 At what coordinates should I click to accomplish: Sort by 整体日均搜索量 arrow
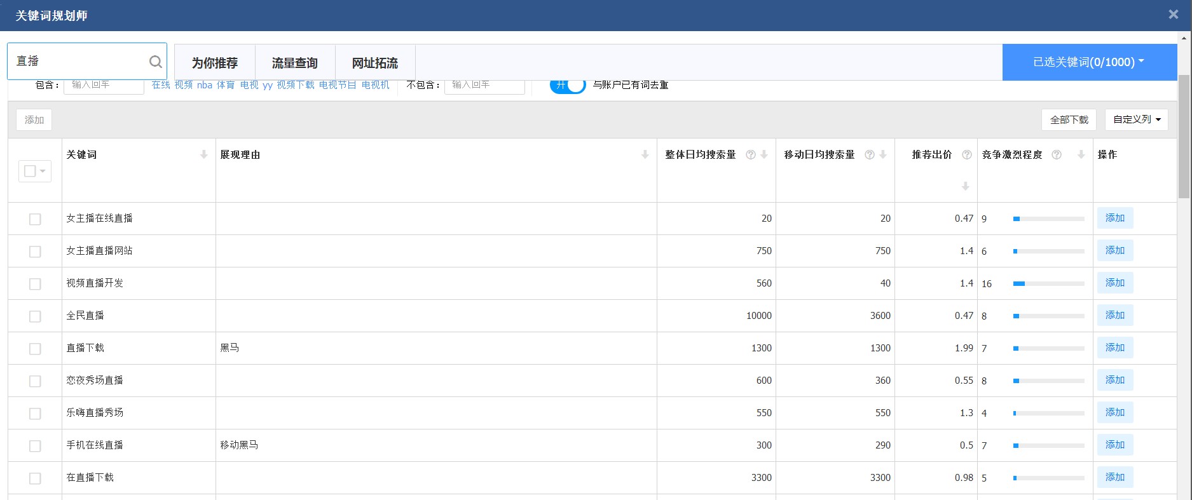(x=764, y=154)
